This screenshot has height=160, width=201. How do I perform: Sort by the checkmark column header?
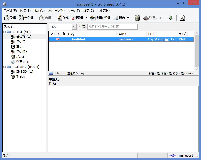point(52,34)
